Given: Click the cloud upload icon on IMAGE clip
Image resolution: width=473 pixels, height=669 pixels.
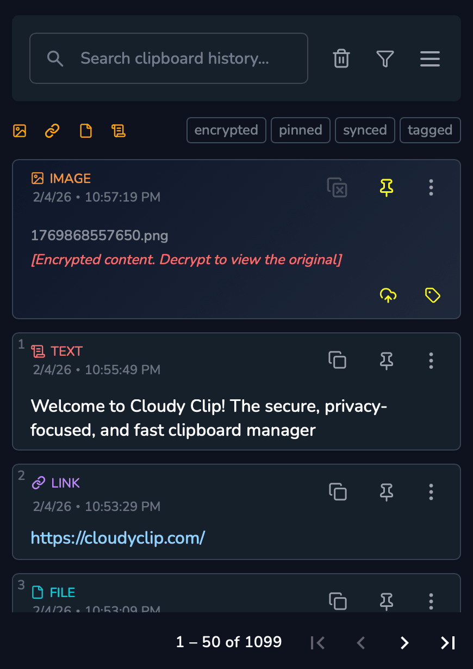Looking at the screenshot, I should pyautogui.click(x=388, y=295).
